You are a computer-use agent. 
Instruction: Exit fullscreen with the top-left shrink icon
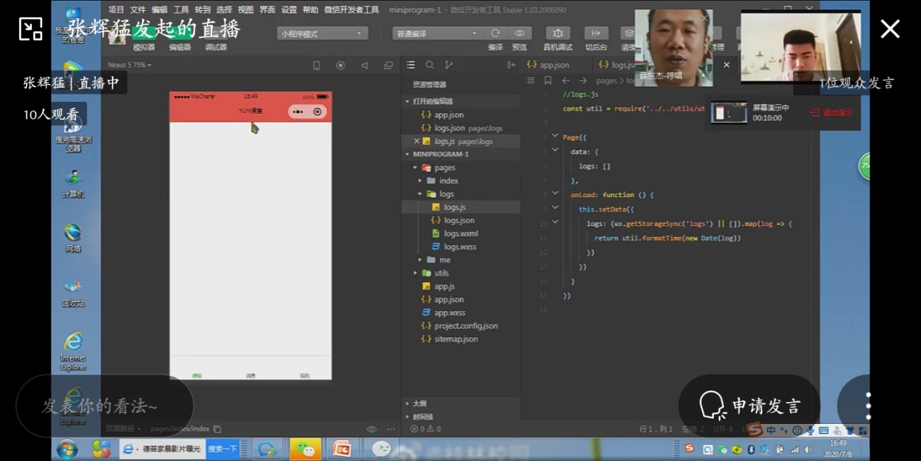click(31, 29)
